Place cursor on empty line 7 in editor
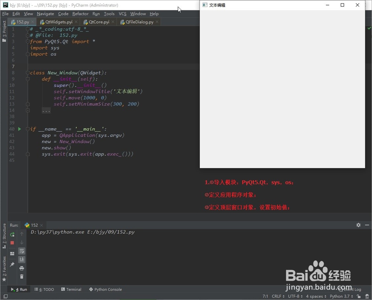The height and width of the screenshot is (300, 372). pos(114,67)
